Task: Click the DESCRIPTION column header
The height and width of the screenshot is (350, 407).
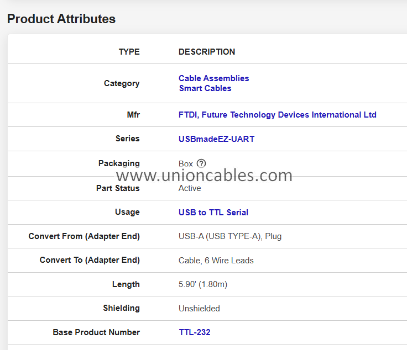Action: tap(206, 52)
